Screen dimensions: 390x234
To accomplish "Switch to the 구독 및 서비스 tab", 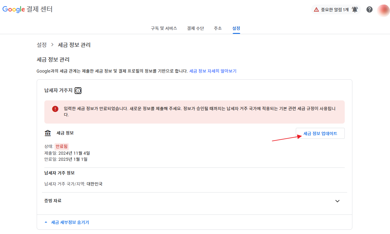I will [164, 28].
